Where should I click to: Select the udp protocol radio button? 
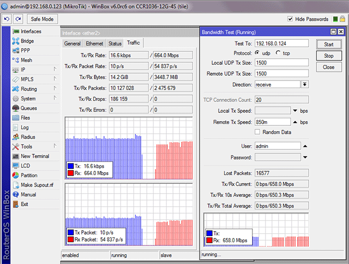257,53
